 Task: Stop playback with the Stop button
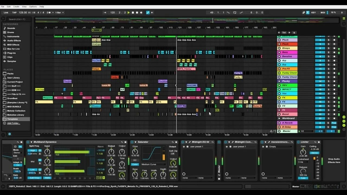(x=133, y=12)
